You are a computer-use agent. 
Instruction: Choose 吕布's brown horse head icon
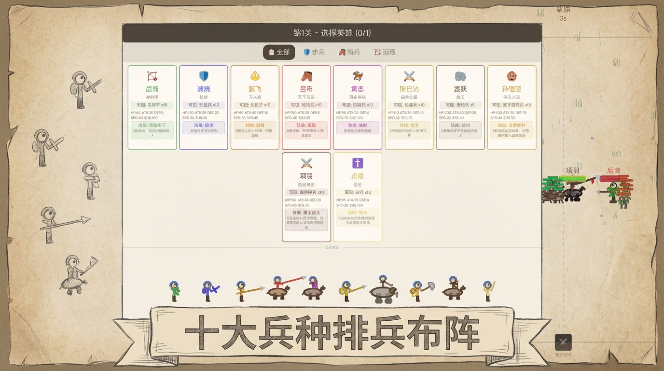point(306,76)
